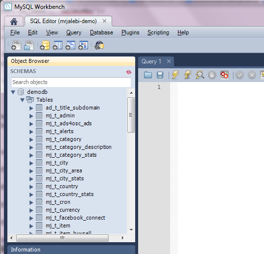The height and width of the screenshot is (254, 264).
Task: Click the scroll up arrow in schema tree
Action: point(131,93)
